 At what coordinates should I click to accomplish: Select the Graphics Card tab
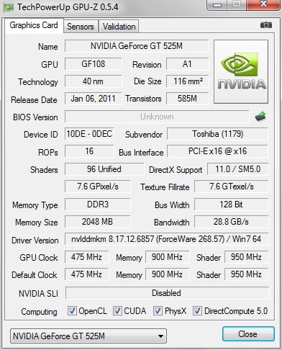point(34,25)
